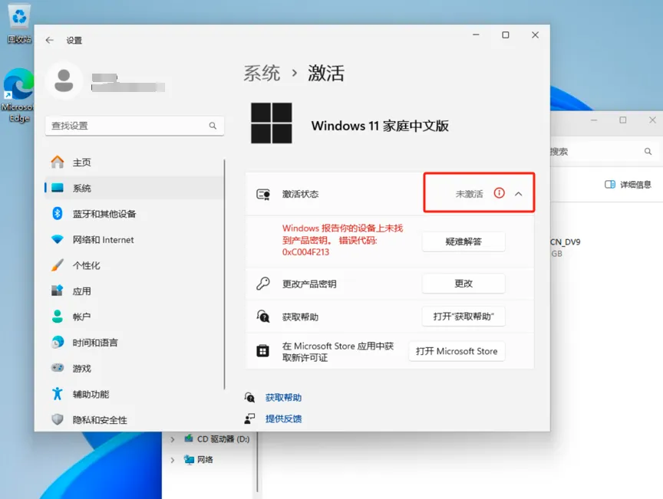Click the help icon beside the bottom 获取帮助 link

point(249,397)
